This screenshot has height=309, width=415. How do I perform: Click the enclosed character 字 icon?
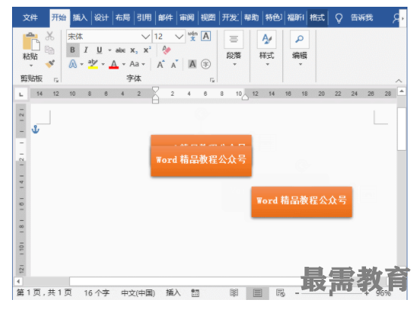point(206,64)
